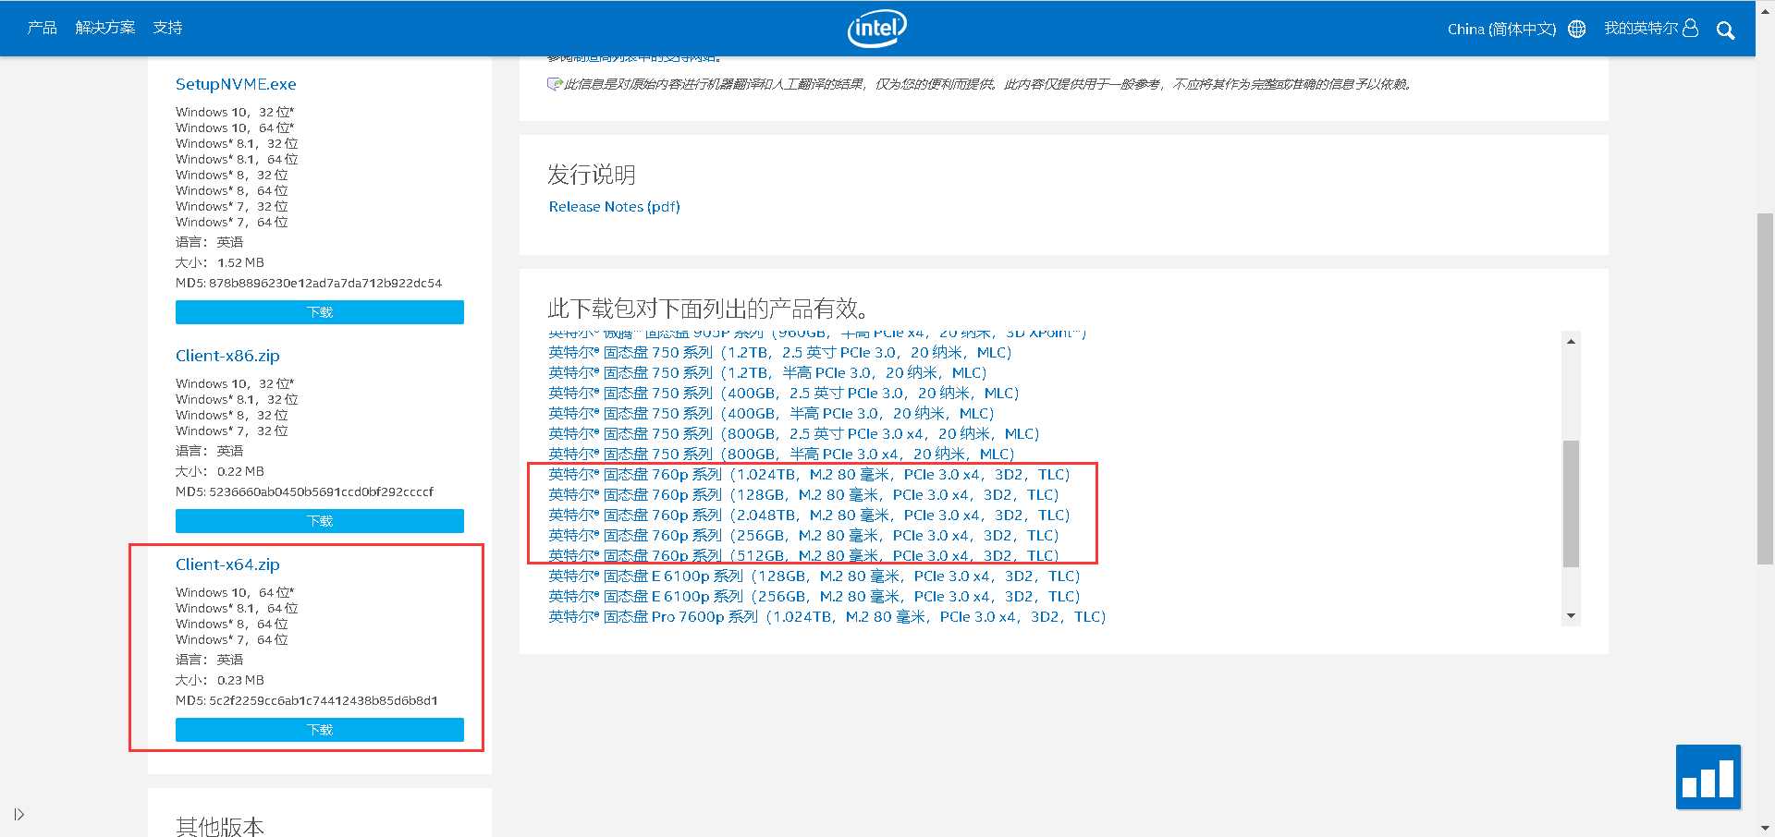1775x837 pixels.
Task: Click 大小: 0.23 MB text
Action: tap(220, 681)
